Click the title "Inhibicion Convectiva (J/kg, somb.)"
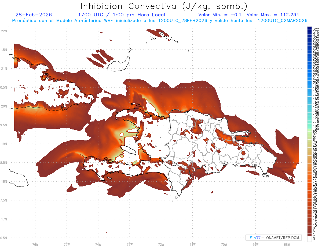 (164, 6)
